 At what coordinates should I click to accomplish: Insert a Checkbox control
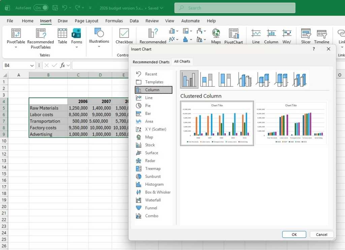coord(124,35)
